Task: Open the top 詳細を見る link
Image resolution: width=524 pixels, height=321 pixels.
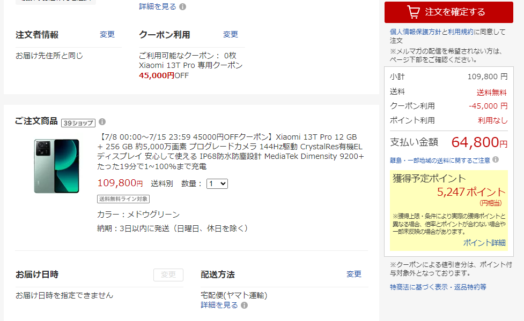Action: (157, 6)
